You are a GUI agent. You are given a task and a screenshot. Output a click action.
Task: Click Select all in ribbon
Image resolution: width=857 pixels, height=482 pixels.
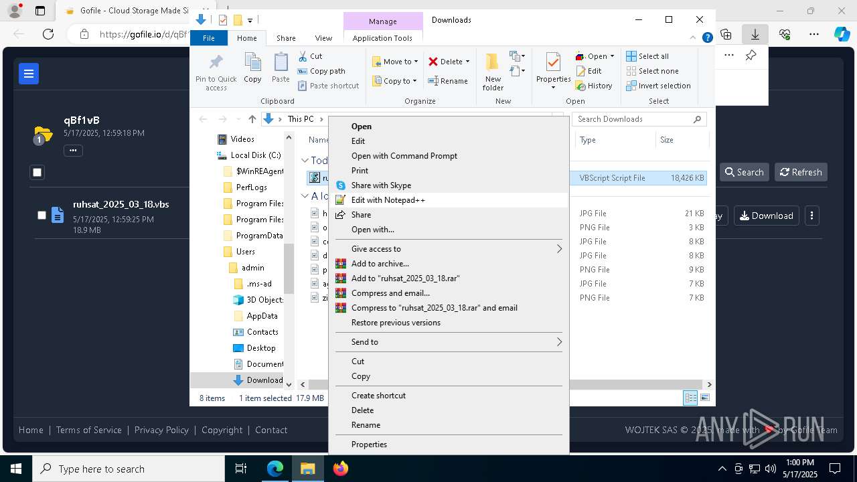pos(647,56)
